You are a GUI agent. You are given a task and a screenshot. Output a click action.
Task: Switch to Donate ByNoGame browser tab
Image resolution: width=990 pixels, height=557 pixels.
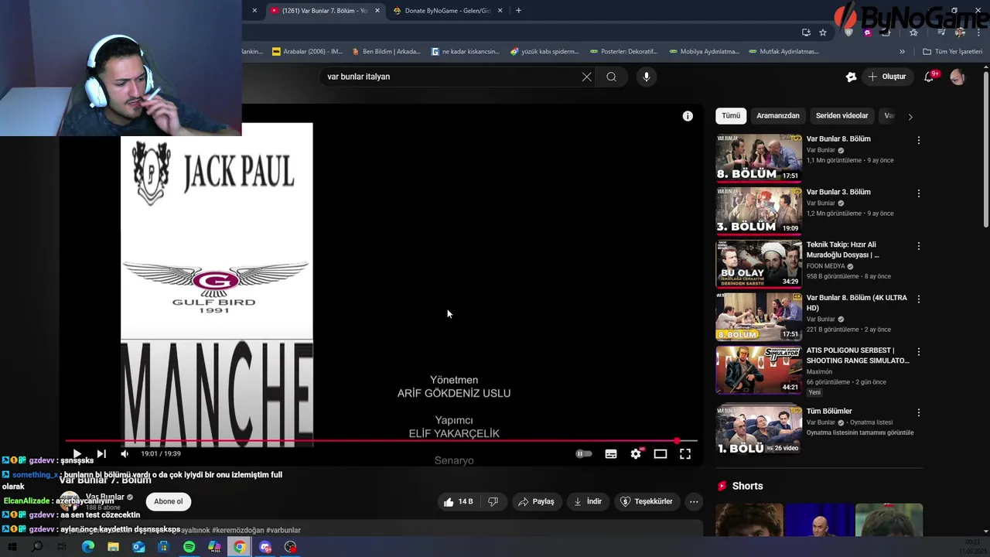pos(448,11)
